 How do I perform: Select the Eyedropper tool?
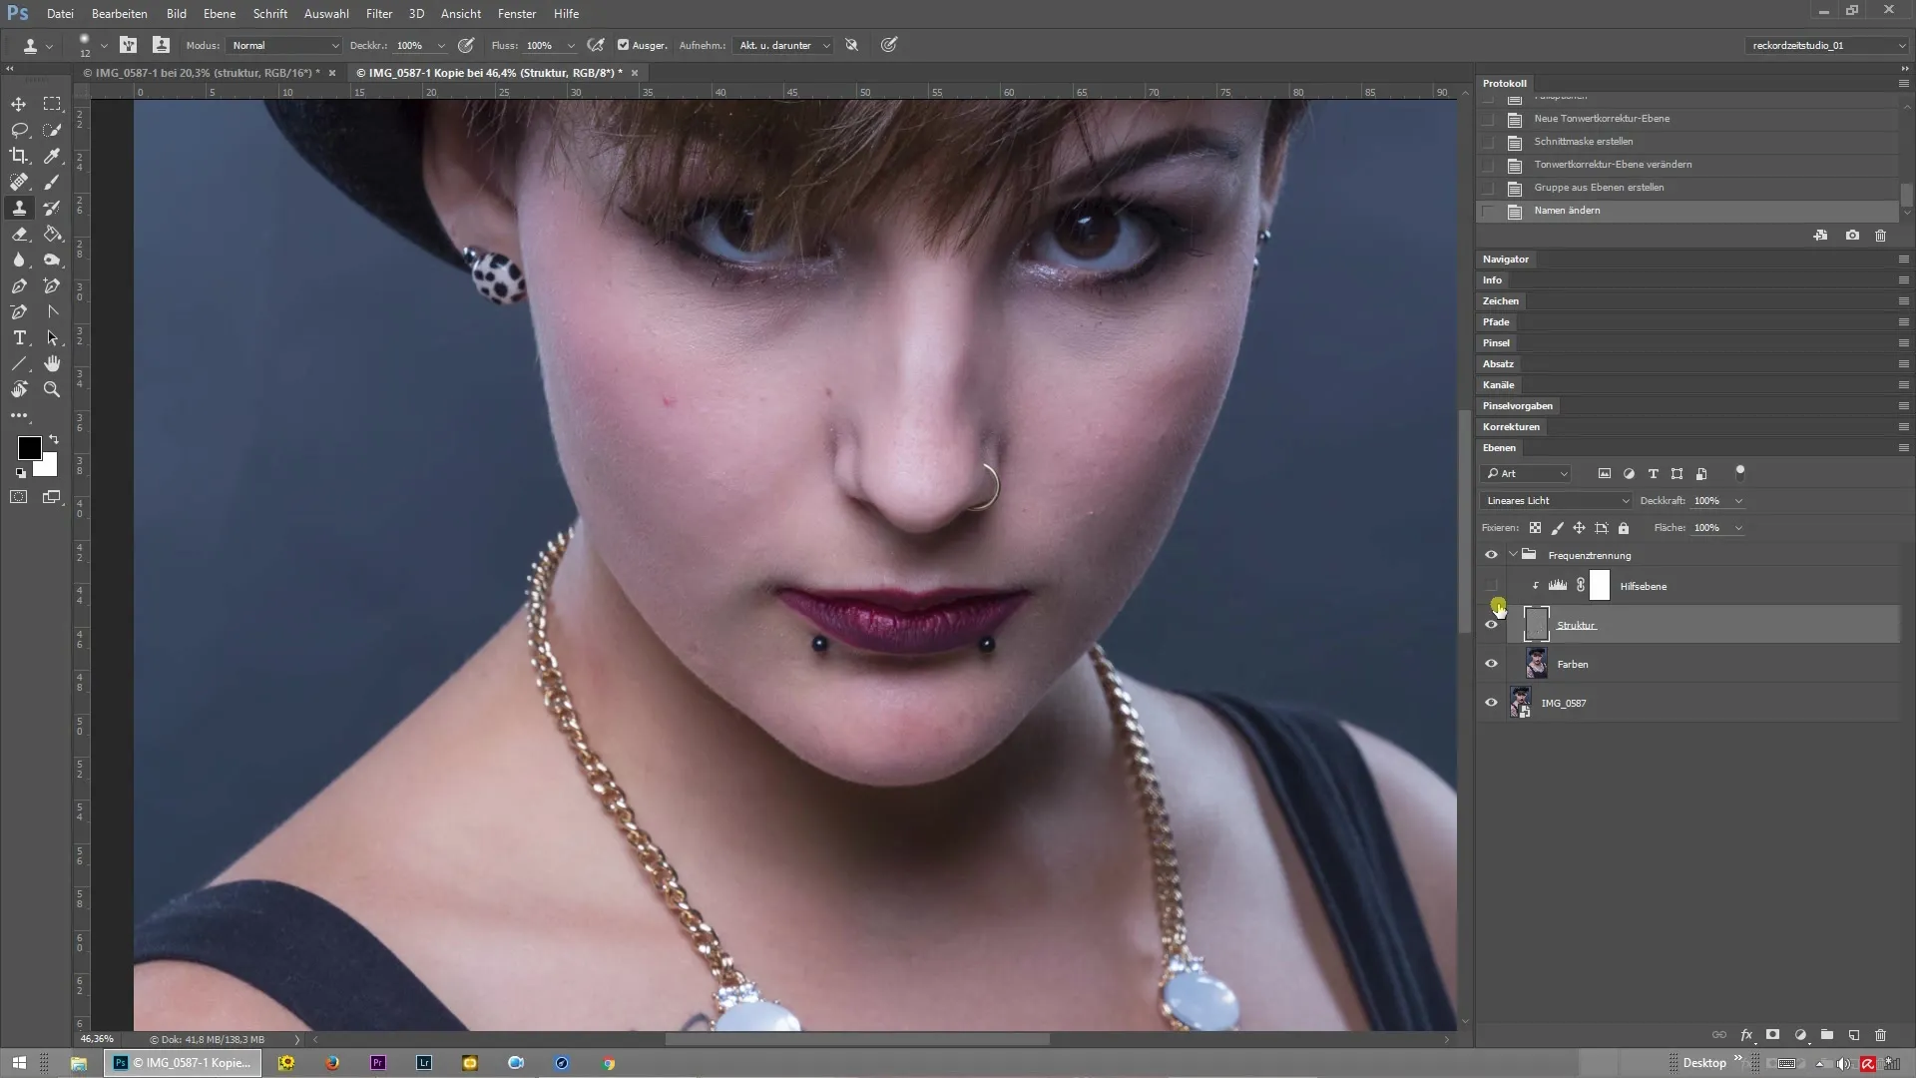pyautogui.click(x=52, y=156)
